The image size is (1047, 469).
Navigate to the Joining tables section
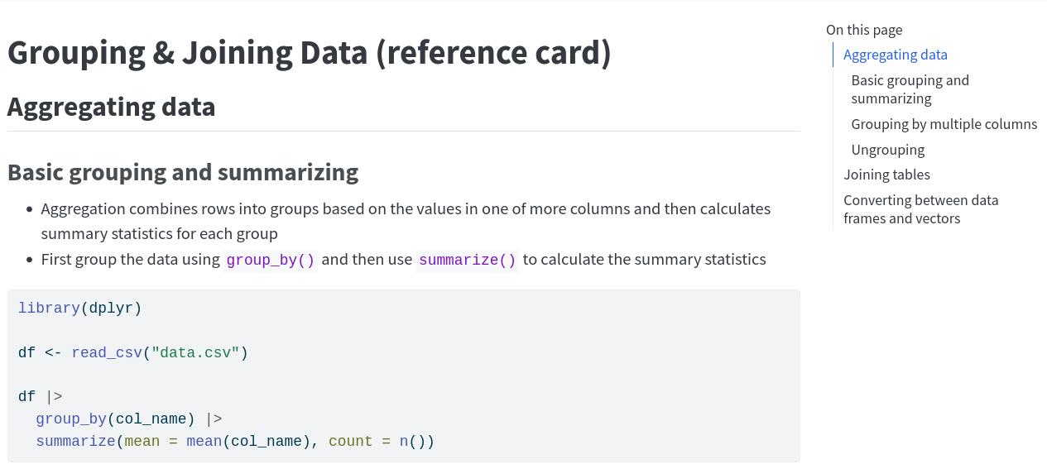[x=886, y=175]
